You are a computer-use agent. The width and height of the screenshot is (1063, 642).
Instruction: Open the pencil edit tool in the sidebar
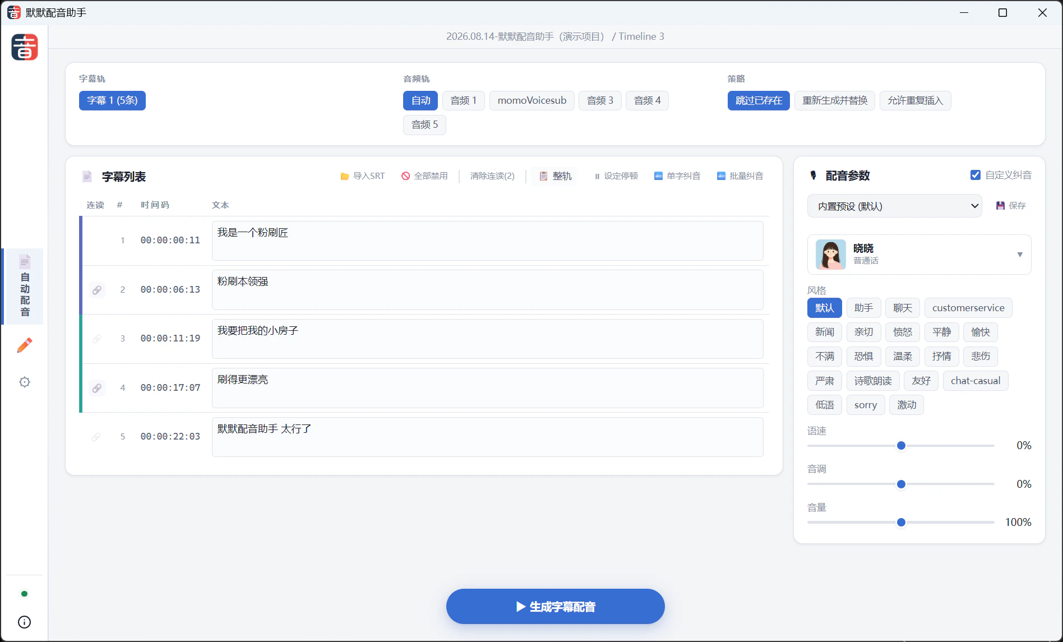(x=25, y=345)
